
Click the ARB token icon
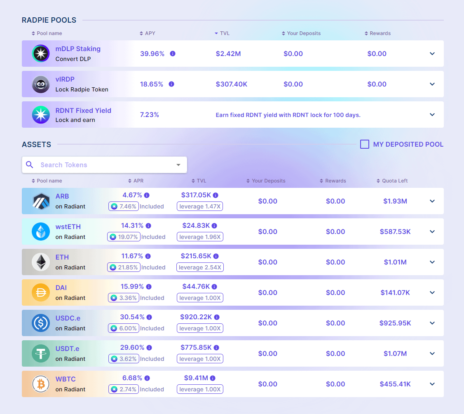[41, 201]
